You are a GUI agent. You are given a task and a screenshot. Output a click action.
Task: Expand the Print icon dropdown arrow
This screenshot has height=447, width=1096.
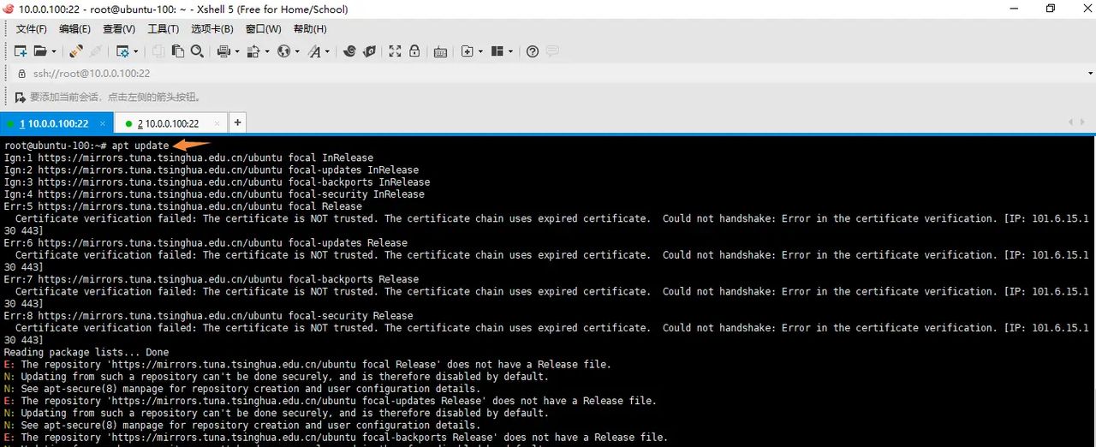coord(237,51)
